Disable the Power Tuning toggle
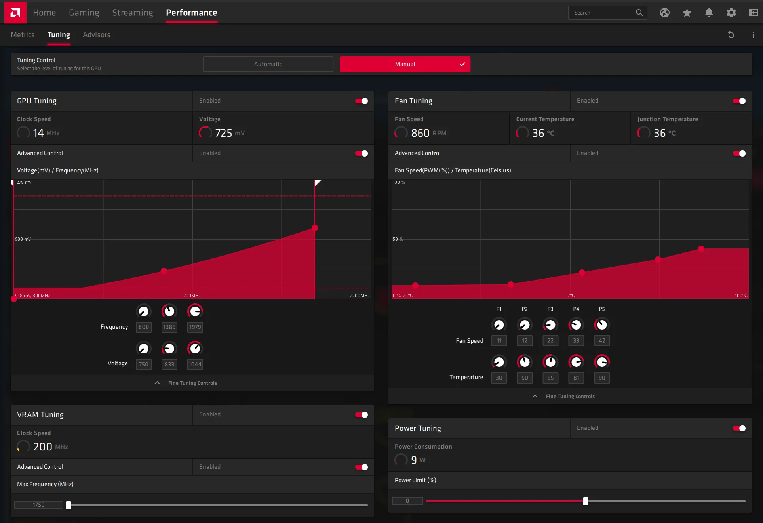The height and width of the screenshot is (523, 763). click(x=739, y=428)
